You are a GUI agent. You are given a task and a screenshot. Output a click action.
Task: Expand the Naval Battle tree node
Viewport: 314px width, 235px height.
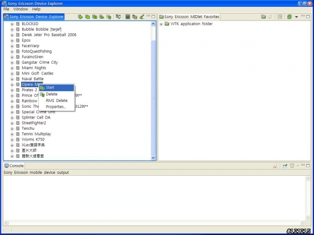(x=12, y=79)
